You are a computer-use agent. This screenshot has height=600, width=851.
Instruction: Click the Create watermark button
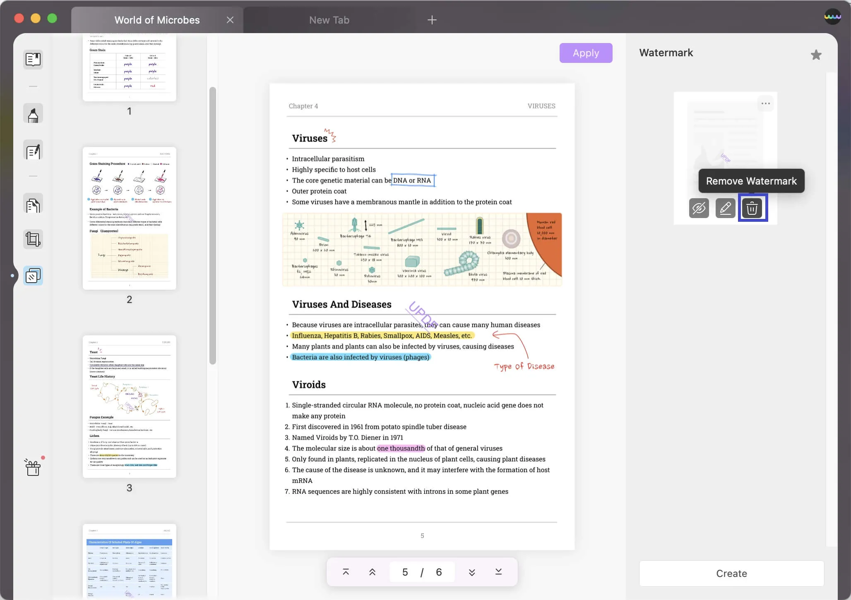pos(731,573)
